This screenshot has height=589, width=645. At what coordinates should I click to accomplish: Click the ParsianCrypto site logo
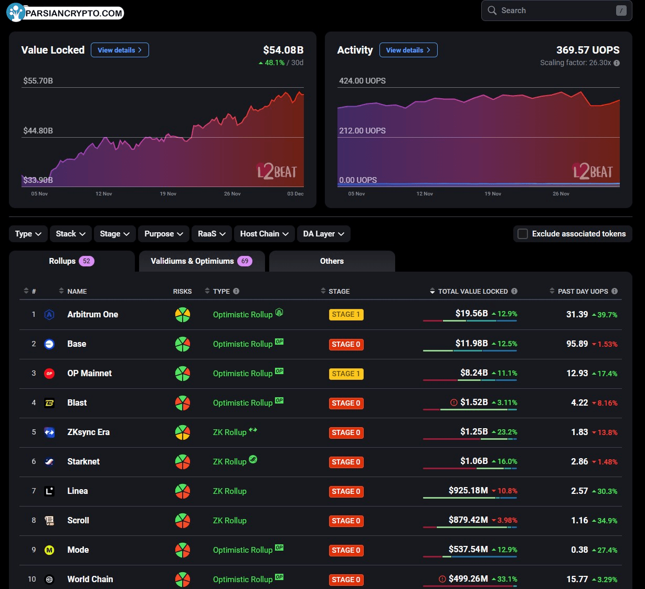click(x=65, y=13)
